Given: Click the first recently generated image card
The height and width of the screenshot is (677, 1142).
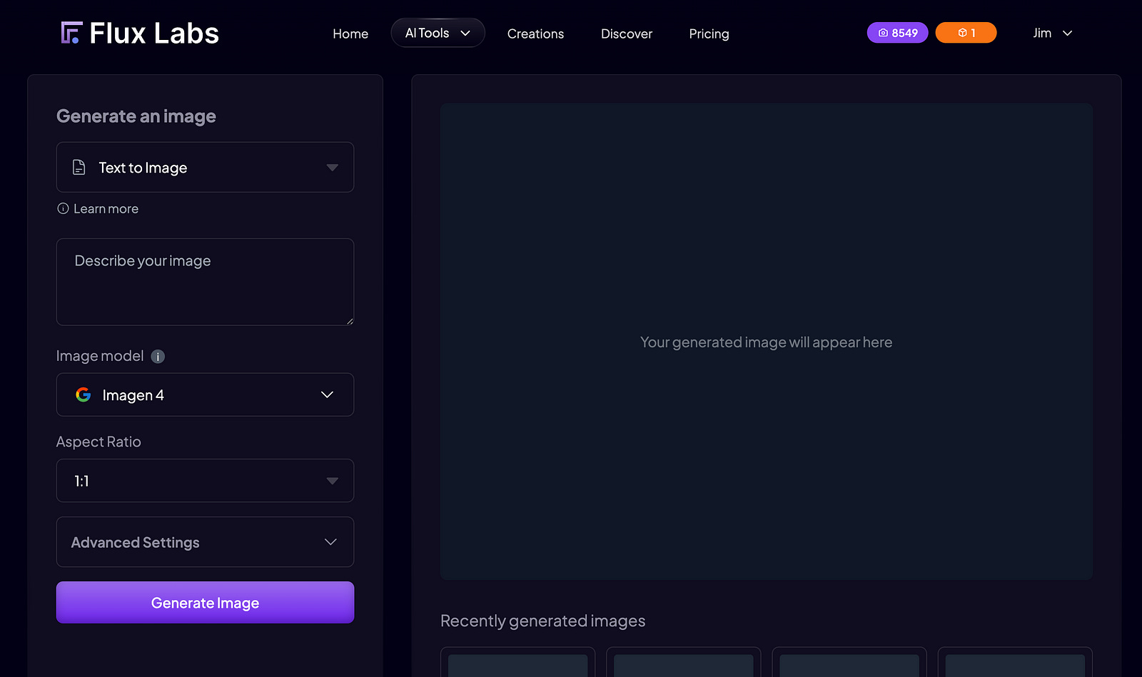Looking at the screenshot, I should pos(517,662).
